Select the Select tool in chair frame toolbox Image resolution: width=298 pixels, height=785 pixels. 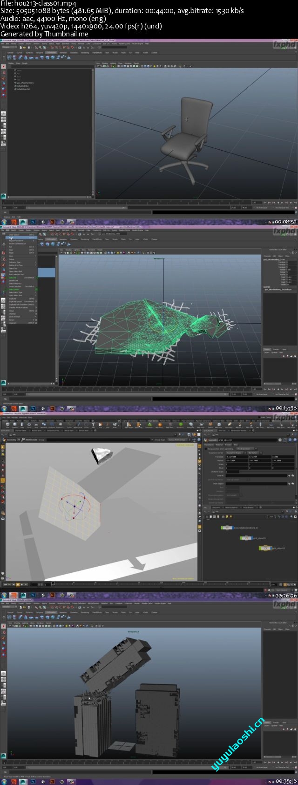[x=3, y=67]
